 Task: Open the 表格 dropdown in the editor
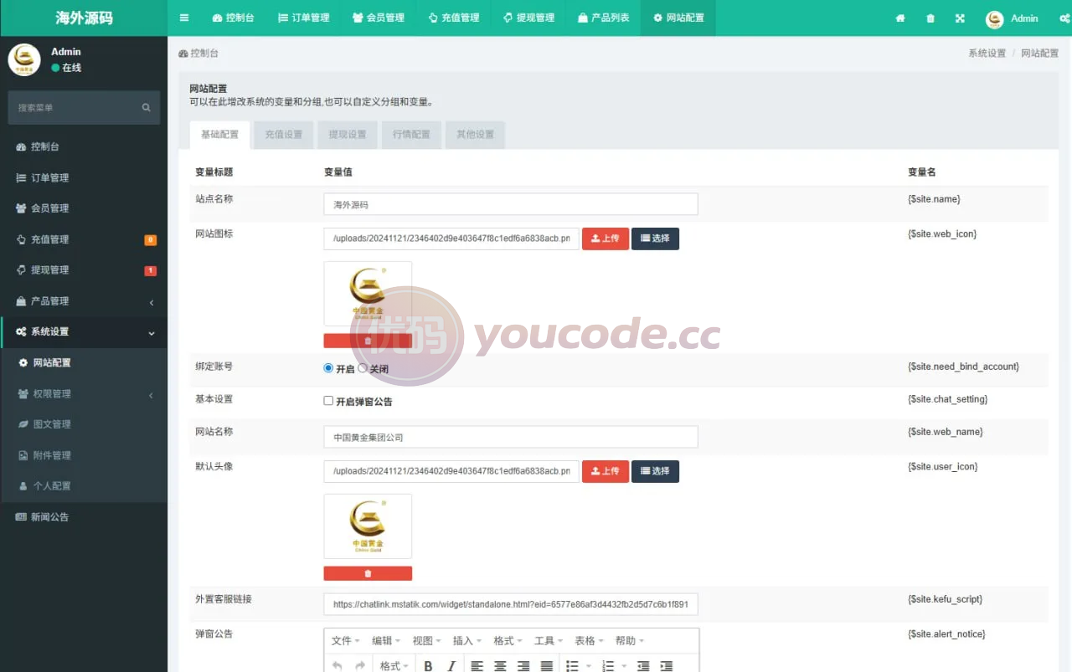coord(589,640)
